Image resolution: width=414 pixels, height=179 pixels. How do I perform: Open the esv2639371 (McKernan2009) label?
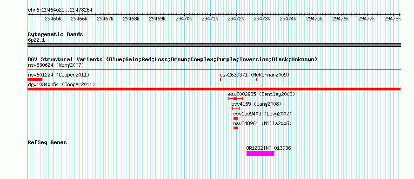point(254,75)
